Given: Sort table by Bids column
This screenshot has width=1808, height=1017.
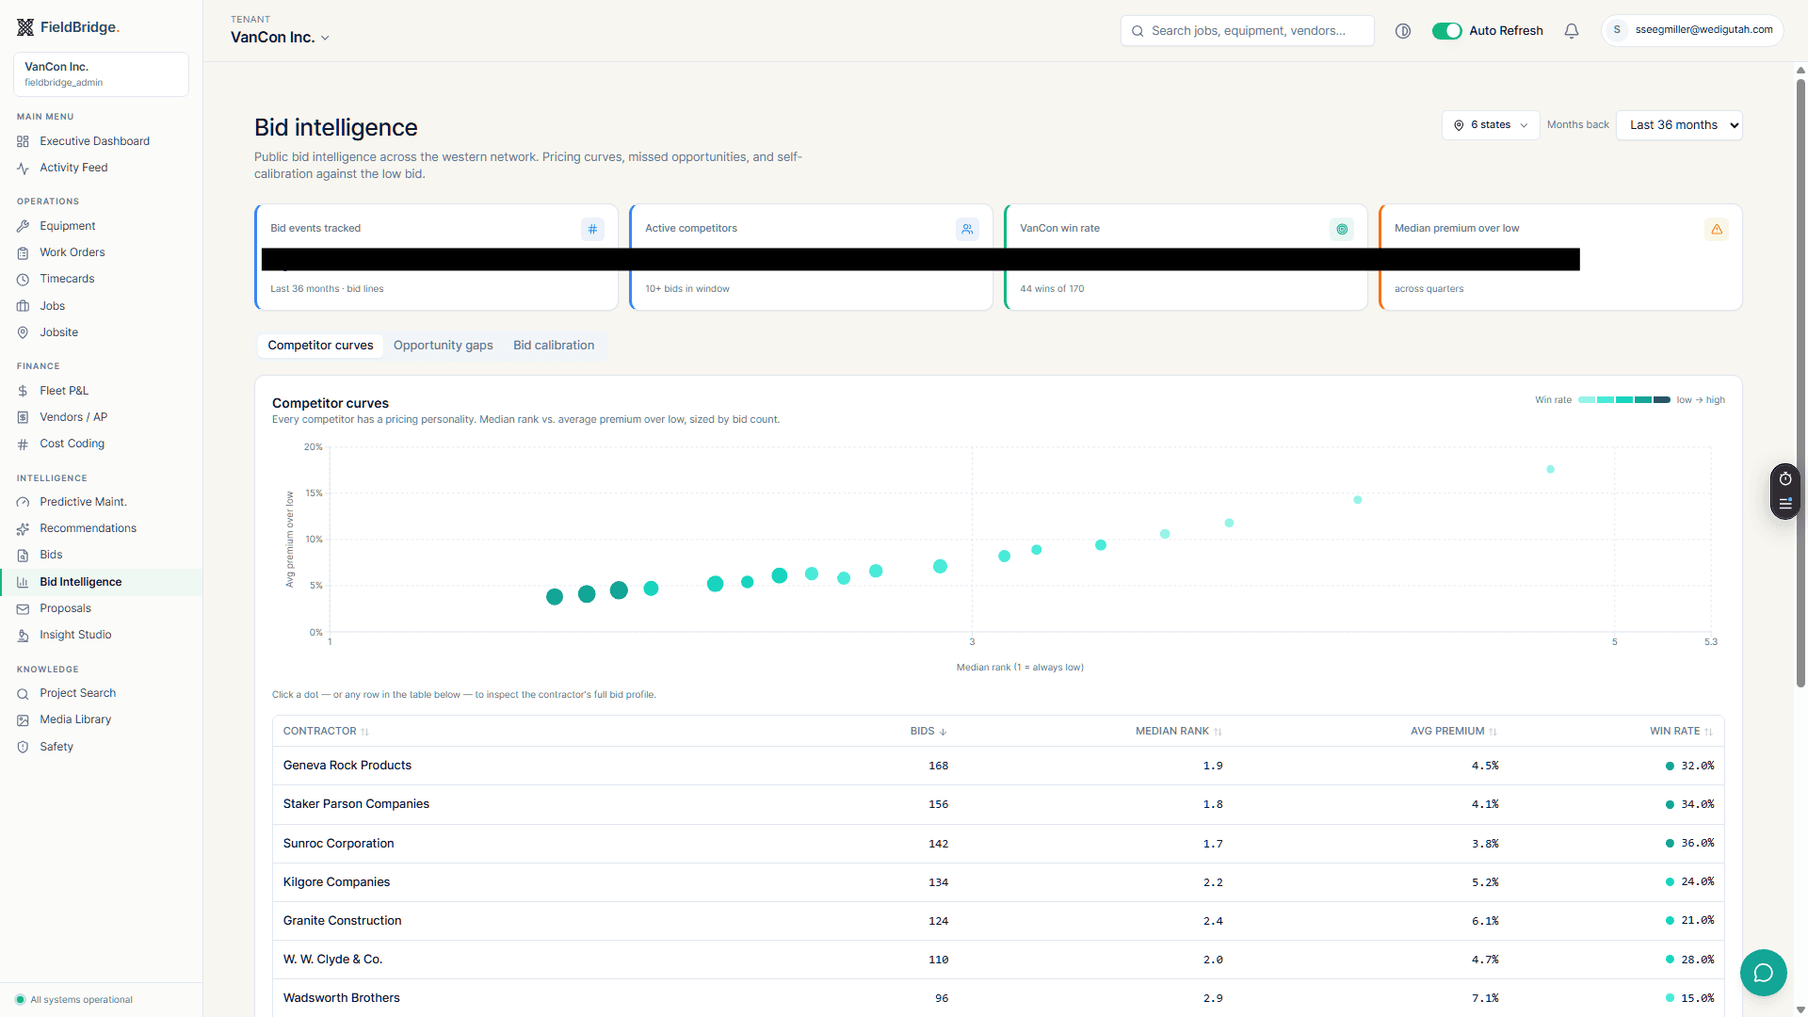Looking at the screenshot, I should 928,732.
